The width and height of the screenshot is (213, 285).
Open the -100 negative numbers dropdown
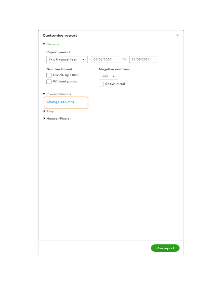pos(108,76)
